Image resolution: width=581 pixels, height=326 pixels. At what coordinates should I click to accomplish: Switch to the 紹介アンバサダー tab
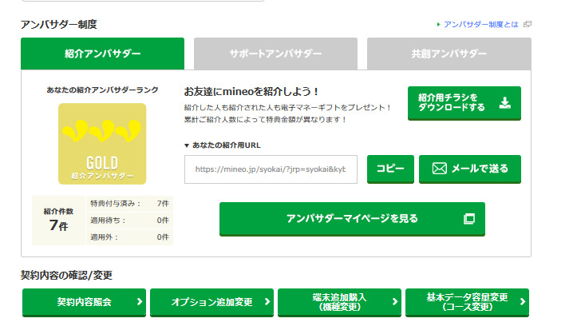click(102, 54)
